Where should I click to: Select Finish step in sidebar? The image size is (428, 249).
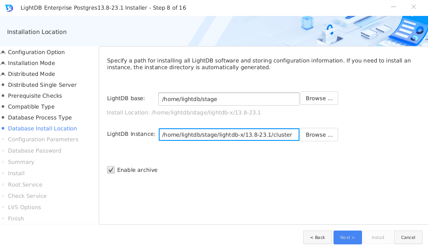coord(16,218)
